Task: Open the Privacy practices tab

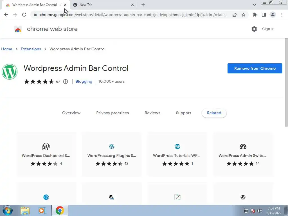Action: pyautogui.click(x=112, y=113)
